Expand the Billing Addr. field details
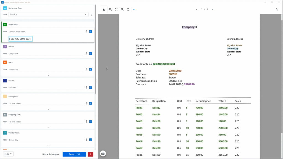Viewport: 283px width, 159px height. pyautogui.click(x=48, y=109)
